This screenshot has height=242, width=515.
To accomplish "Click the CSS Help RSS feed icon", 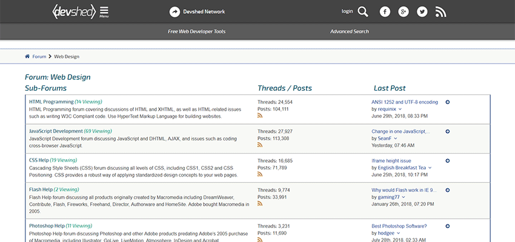I will click(260, 174).
